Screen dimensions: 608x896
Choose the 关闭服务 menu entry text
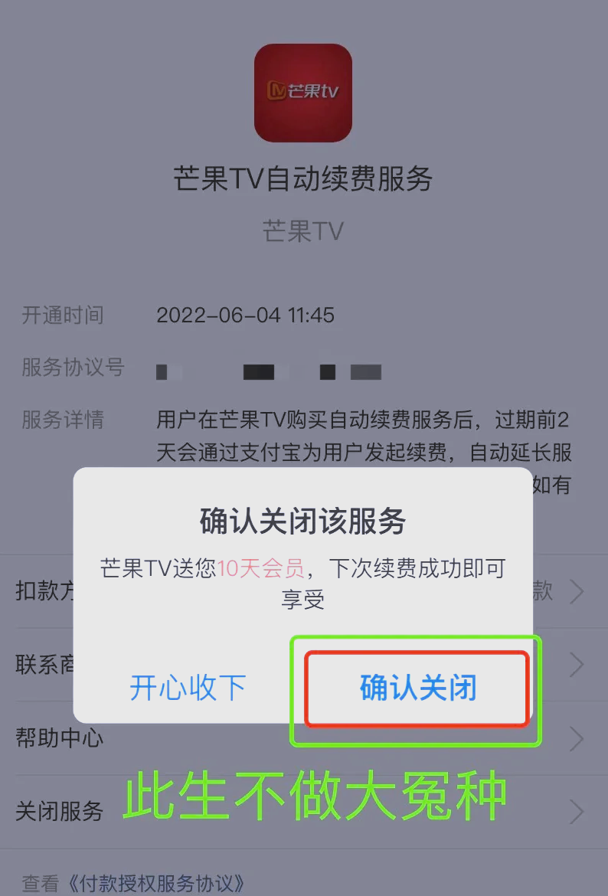(x=60, y=812)
